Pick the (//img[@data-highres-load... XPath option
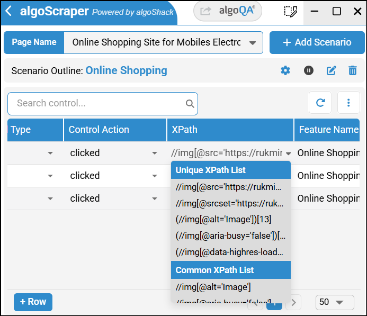The height and width of the screenshot is (316, 367). [x=230, y=252]
